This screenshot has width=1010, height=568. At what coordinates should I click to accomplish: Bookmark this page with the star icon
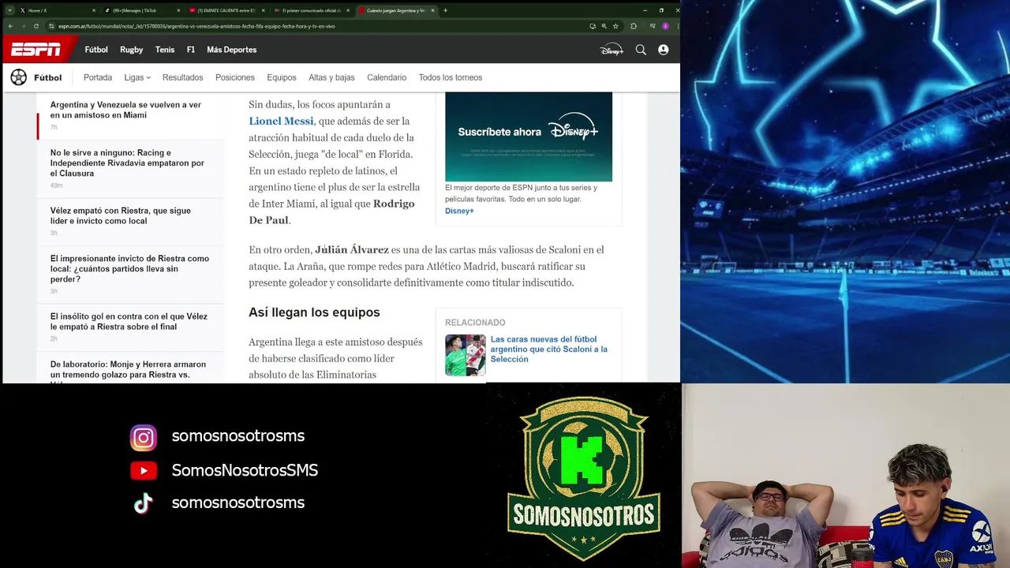tap(615, 26)
